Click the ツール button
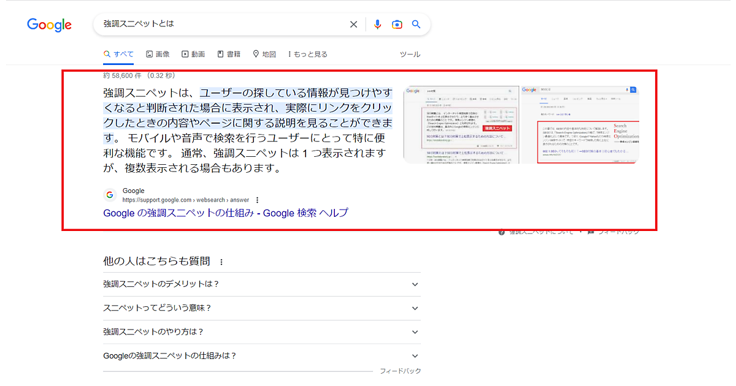The height and width of the screenshot is (386, 736). tap(410, 54)
